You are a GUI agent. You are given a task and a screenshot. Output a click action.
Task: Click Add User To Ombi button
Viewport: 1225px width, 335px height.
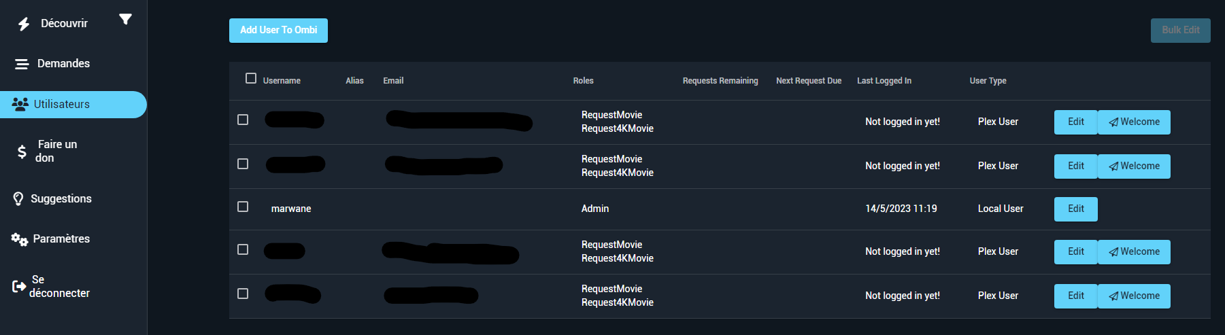click(278, 31)
